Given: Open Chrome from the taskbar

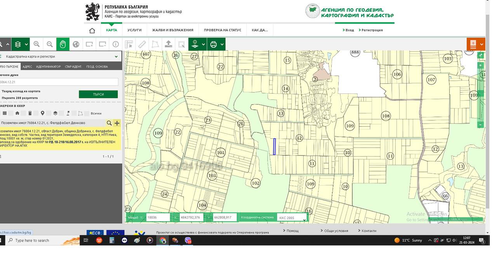Looking at the screenshot, I should click(163, 240).
